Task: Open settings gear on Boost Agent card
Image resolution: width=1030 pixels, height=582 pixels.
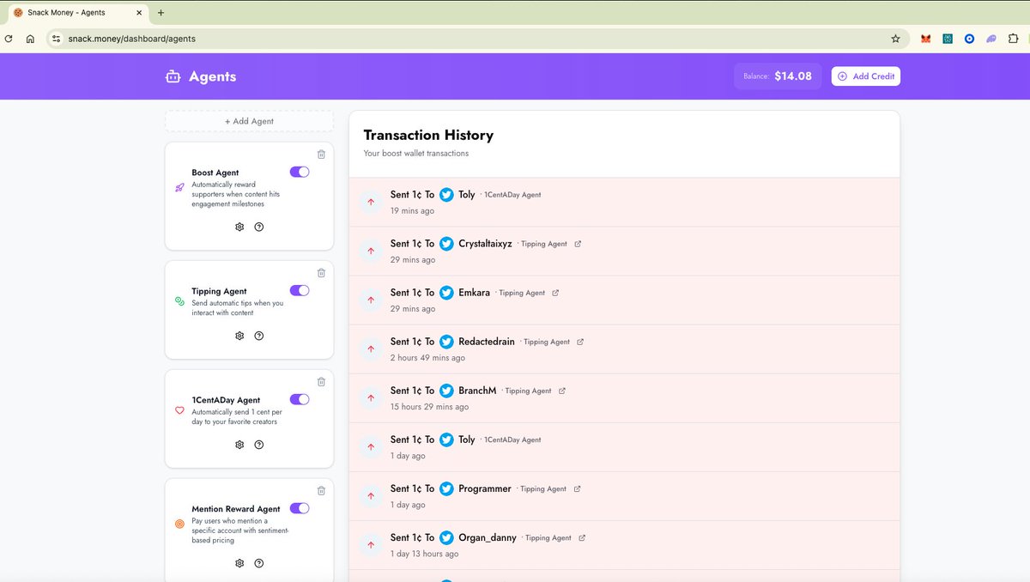Action: 239,227
